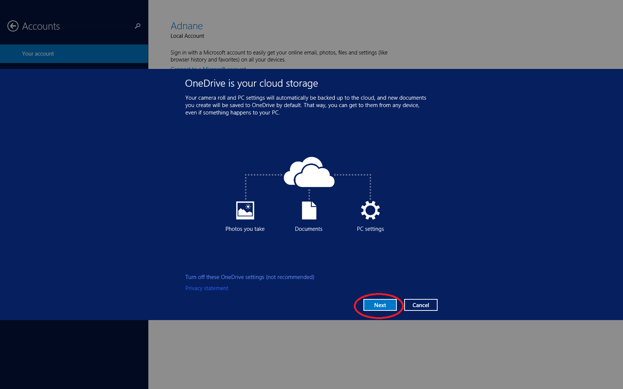The image size is (623, 389).
Task: Click the Photos you take picture icon
Action: point(245,210)
